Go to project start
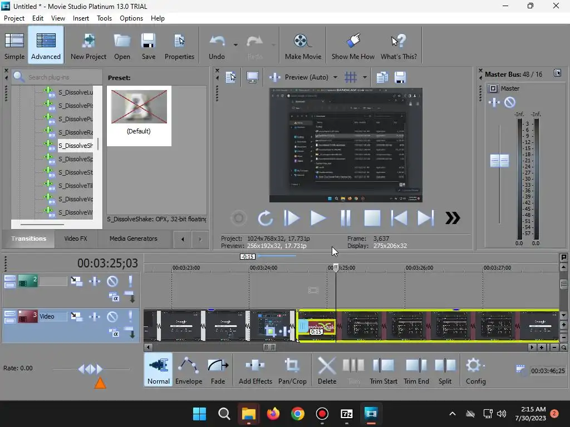This screenshot has width=570, height=427. tap(399, 218)
